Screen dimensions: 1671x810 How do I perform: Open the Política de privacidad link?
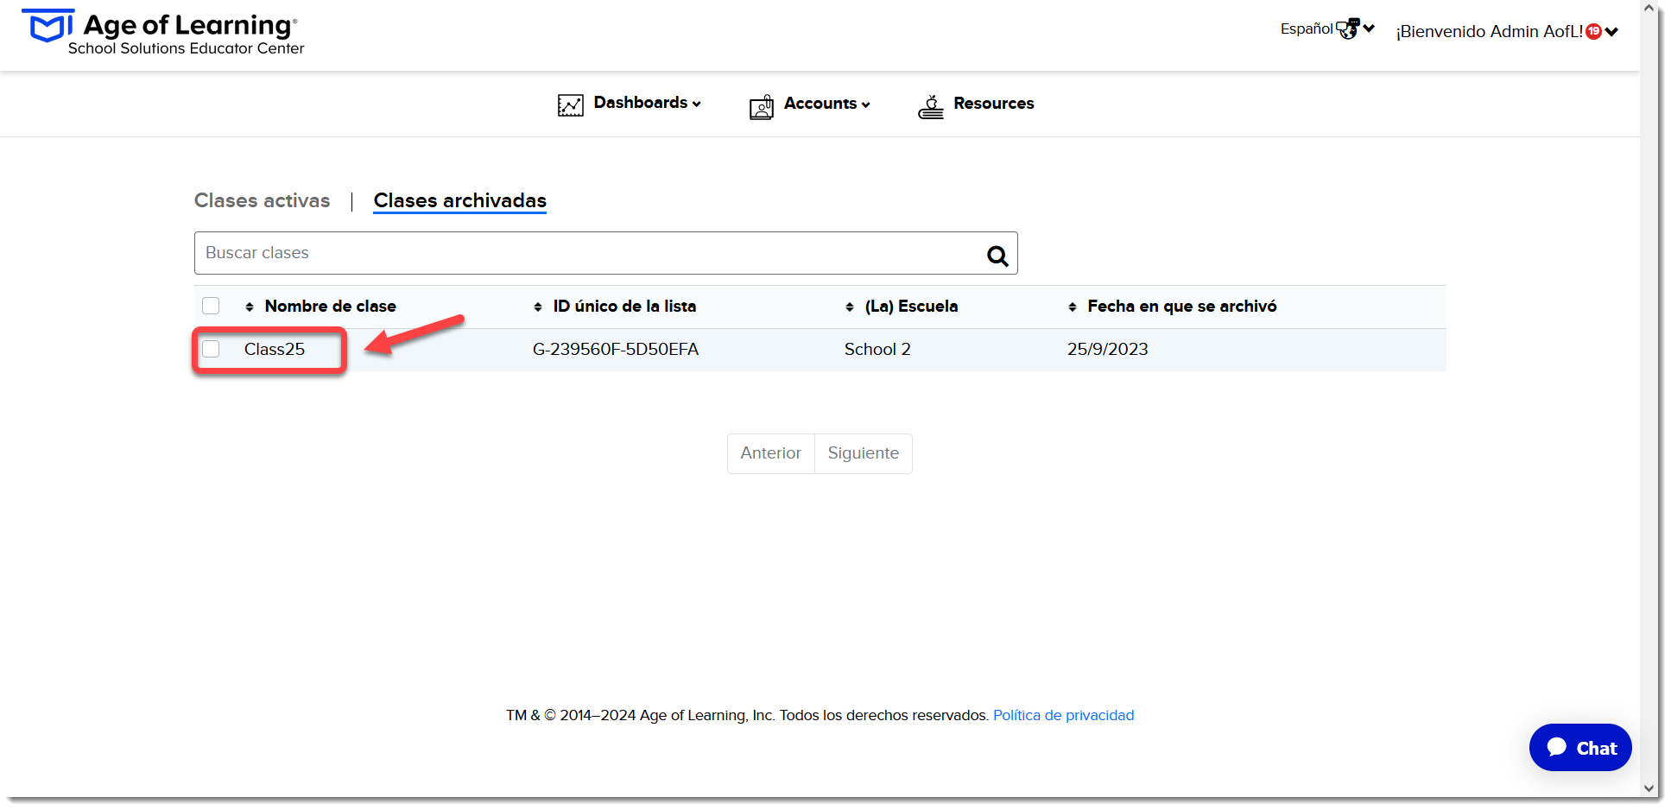pyautogui.click(x=1063, y=715)
